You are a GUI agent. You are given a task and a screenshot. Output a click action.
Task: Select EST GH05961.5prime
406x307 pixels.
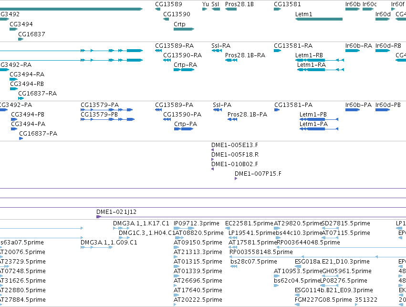[347, 272]
